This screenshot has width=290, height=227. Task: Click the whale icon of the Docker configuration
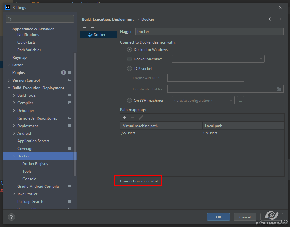[90, 35]
